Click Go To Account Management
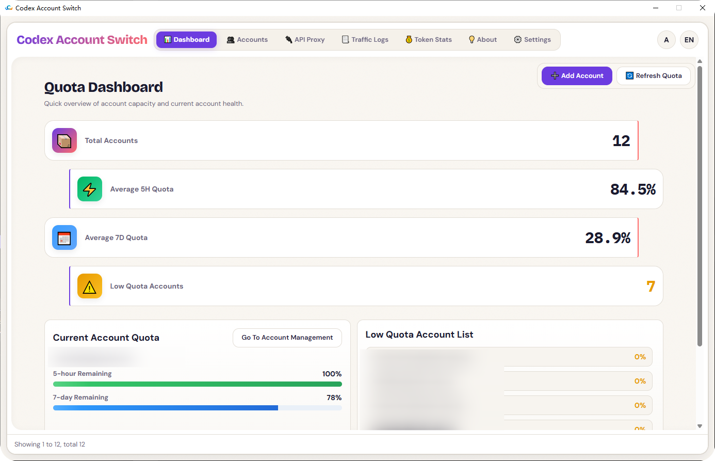Image resolution: width=715 pixels, height=461 pixels. (287, 338)
